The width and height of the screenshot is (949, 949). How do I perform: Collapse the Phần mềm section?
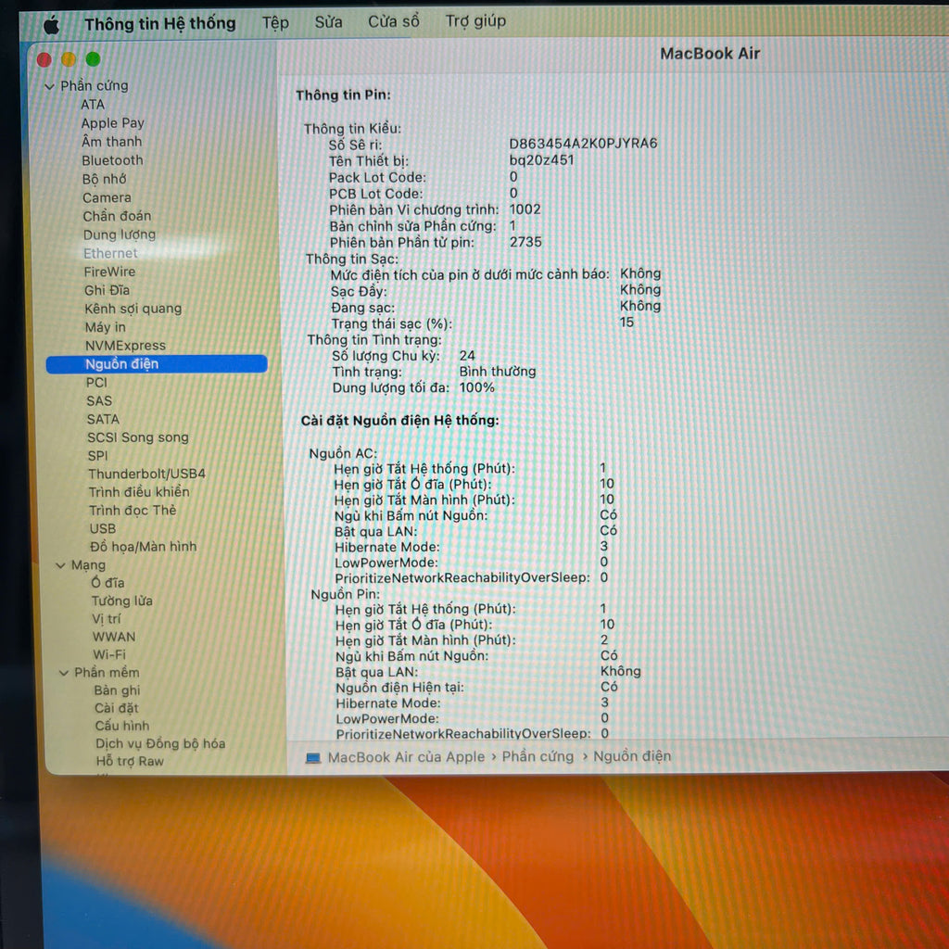[x=64, y=673]
